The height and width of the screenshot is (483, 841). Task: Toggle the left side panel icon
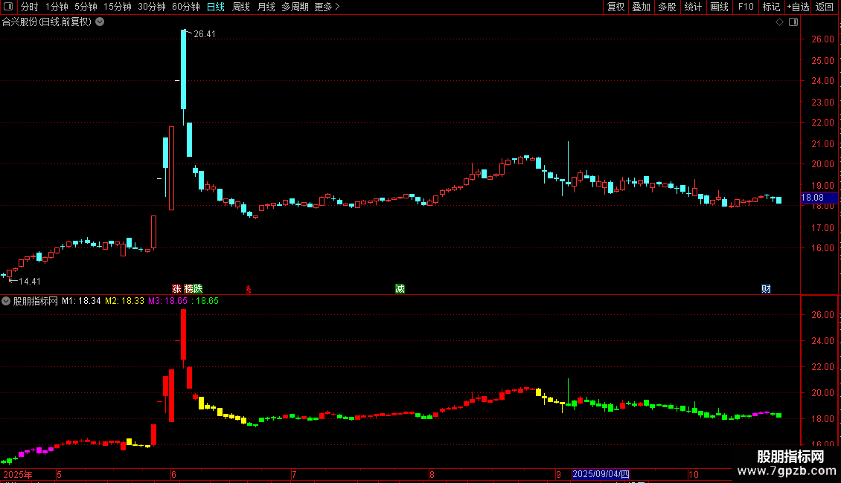(x=8, y=7)
